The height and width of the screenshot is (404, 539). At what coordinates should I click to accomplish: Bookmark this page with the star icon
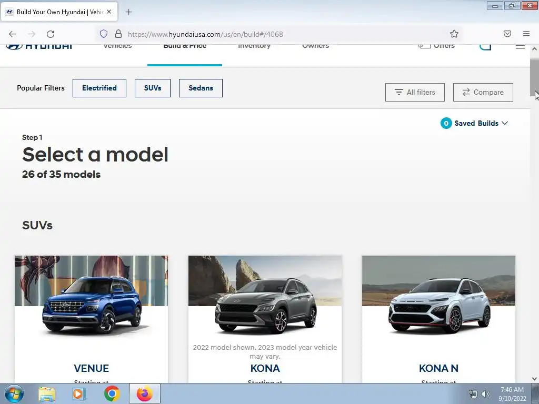tap(454, 34)
